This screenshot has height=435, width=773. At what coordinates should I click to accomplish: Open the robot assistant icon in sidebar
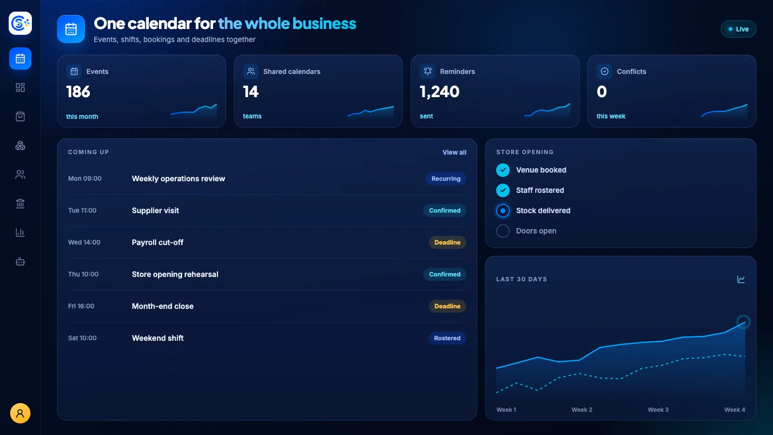click(x=20, y=261)
